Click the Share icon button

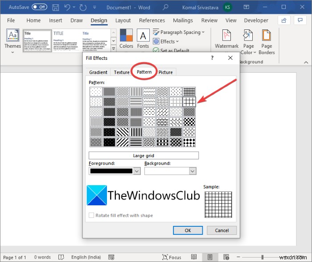(x=284, y=20)
